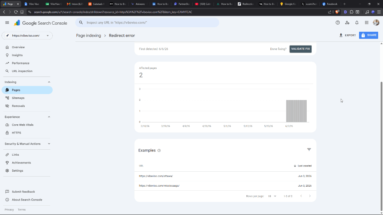This screenshot has height=215, width=383.
Task: Open Links in sidebar
Action: pyautogui.click(x=27, y=155)
